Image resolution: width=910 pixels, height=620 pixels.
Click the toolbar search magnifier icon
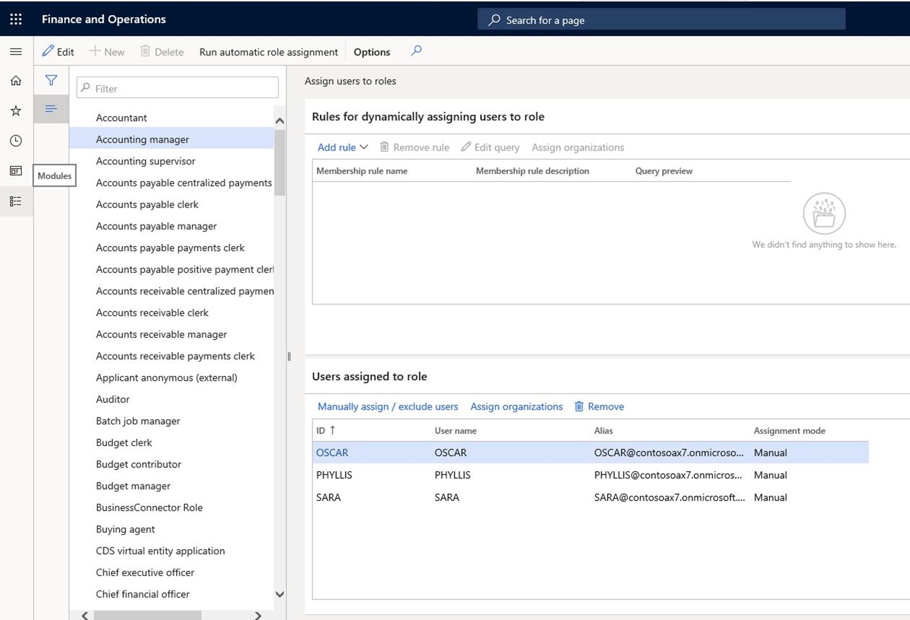[417, 51]
